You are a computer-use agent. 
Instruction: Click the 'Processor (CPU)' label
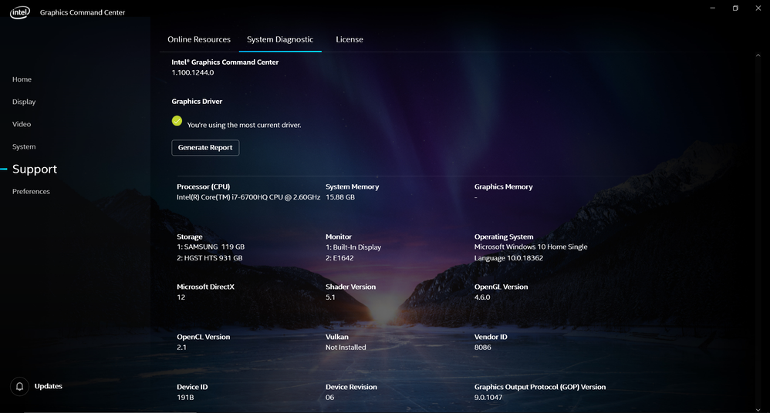[x=204, y=187]
